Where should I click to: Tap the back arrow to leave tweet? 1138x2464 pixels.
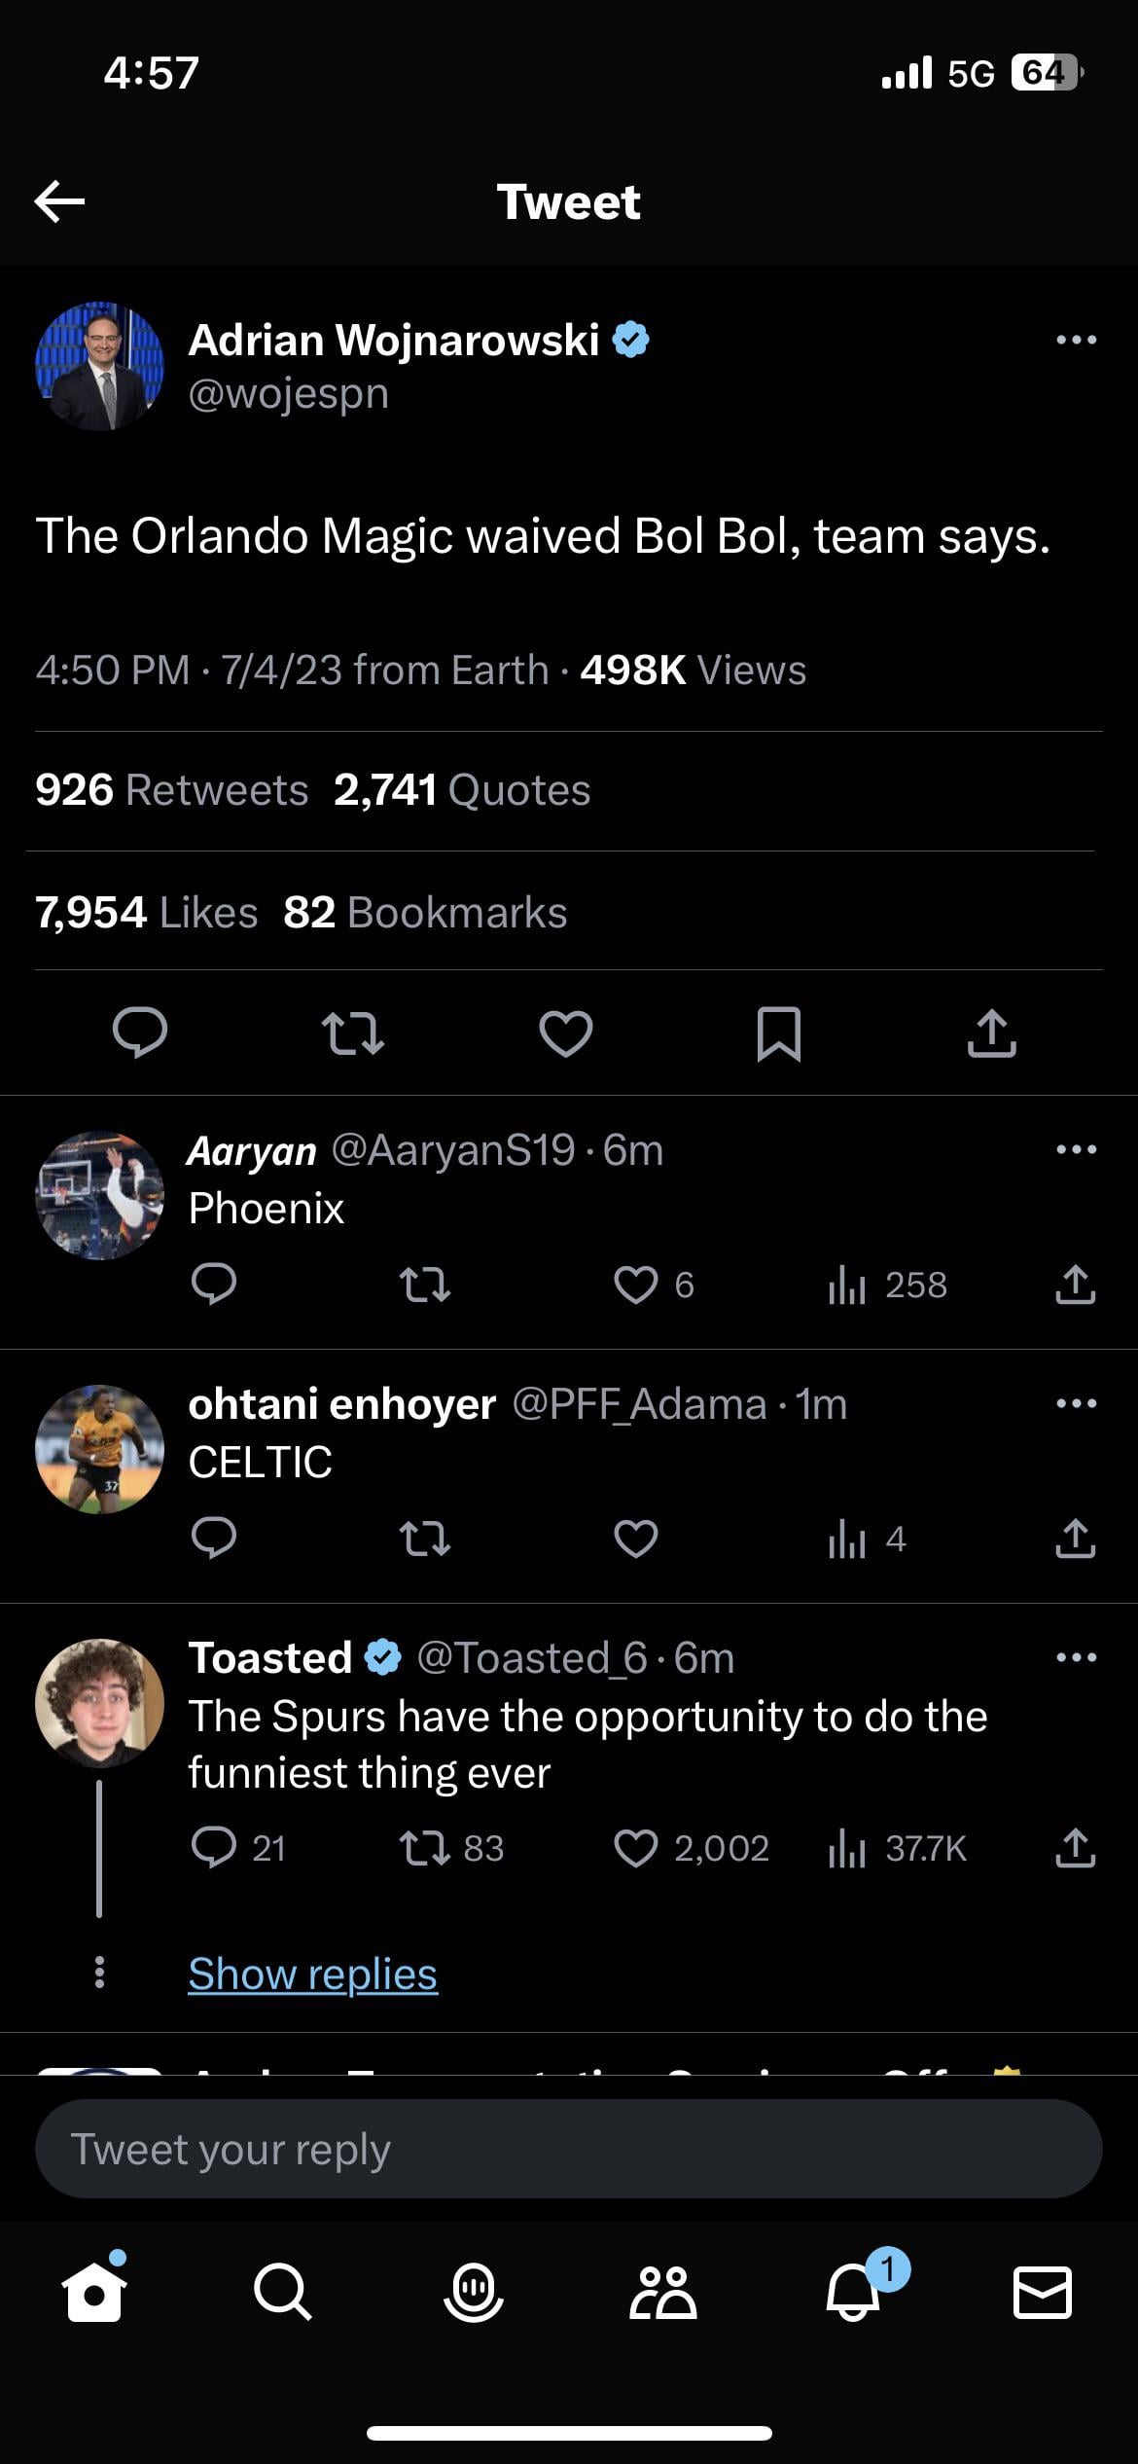(x=59, y=201)
